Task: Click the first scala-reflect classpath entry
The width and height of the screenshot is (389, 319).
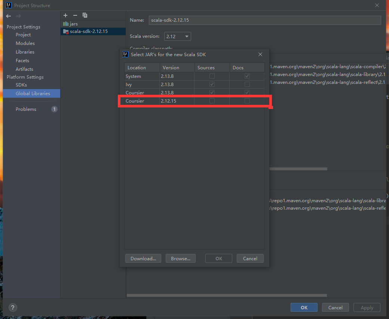Action: 328,82
